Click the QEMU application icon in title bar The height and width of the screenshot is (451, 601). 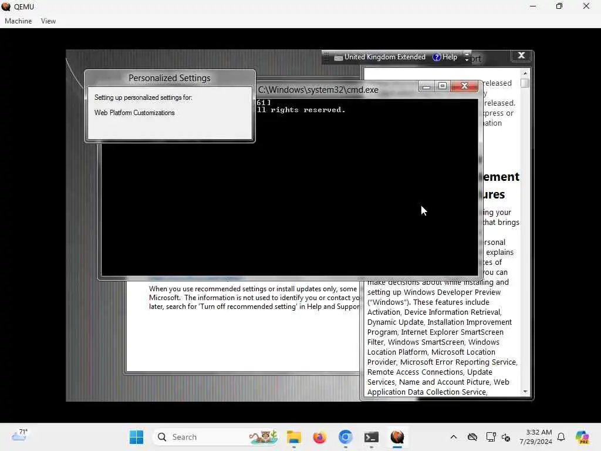tap(6, 6)
